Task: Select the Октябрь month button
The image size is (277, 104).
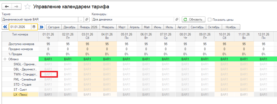Action: pyautogui.click(x=214, y=27)
